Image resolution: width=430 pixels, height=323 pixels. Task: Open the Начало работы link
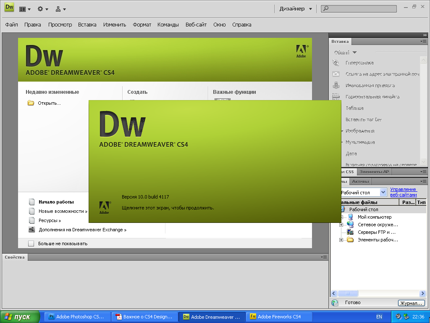(x=56, y=202)
